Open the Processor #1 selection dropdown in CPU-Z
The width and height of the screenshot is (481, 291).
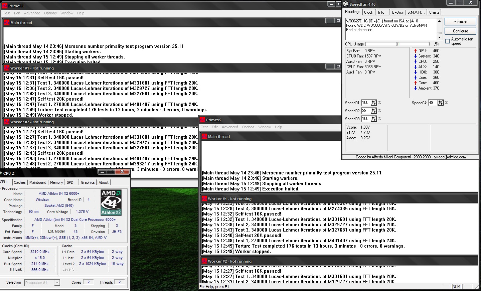(x=57, y=283)
